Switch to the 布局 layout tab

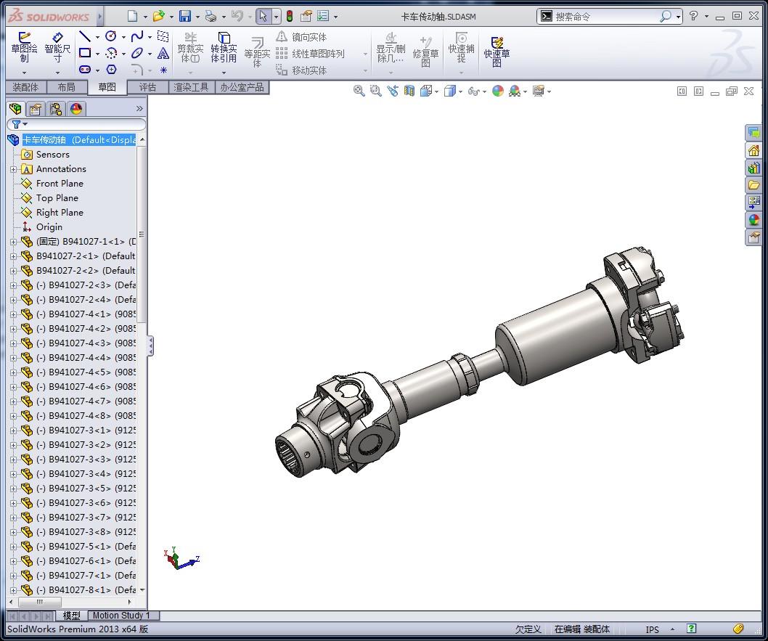coord(67,87)
